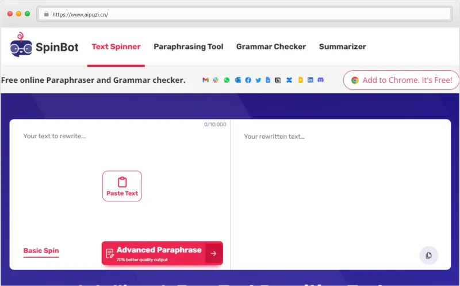This screenshot has height=286, width=460.
Task: Click the Paste Text button
Action: (122, 186)
